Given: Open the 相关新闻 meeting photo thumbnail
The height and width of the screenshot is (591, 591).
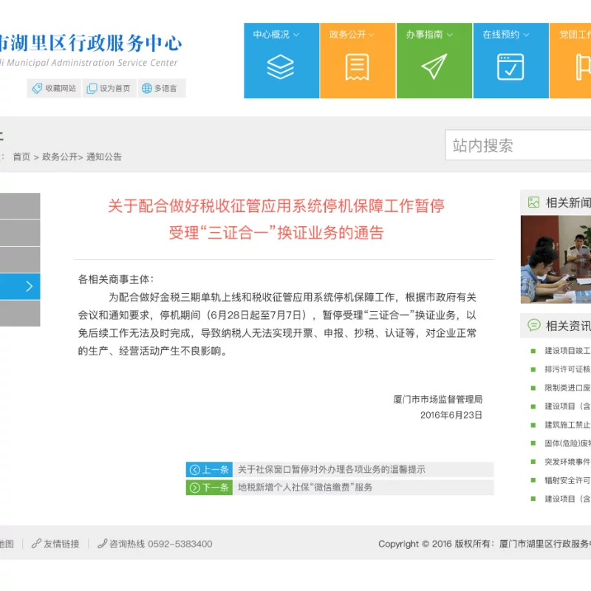Looking at the screenshot, I should point(556,259).
